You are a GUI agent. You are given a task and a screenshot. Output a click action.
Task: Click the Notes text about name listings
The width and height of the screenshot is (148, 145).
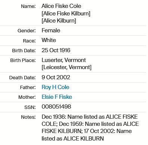tap(90, 128)
